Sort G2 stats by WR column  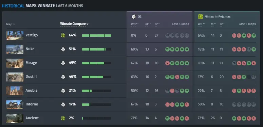coord(134,24)
